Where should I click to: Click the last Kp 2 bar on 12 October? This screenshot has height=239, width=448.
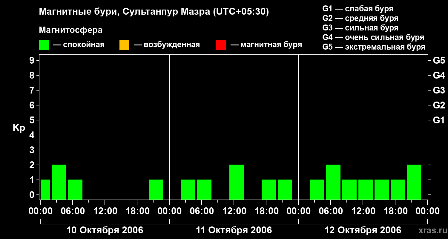414,182
